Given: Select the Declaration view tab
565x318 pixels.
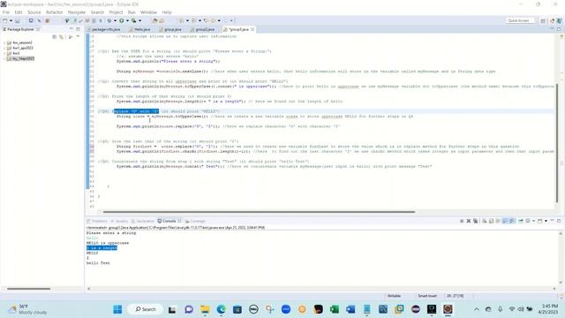Looking at the screenshot, I should click(143, 221).
